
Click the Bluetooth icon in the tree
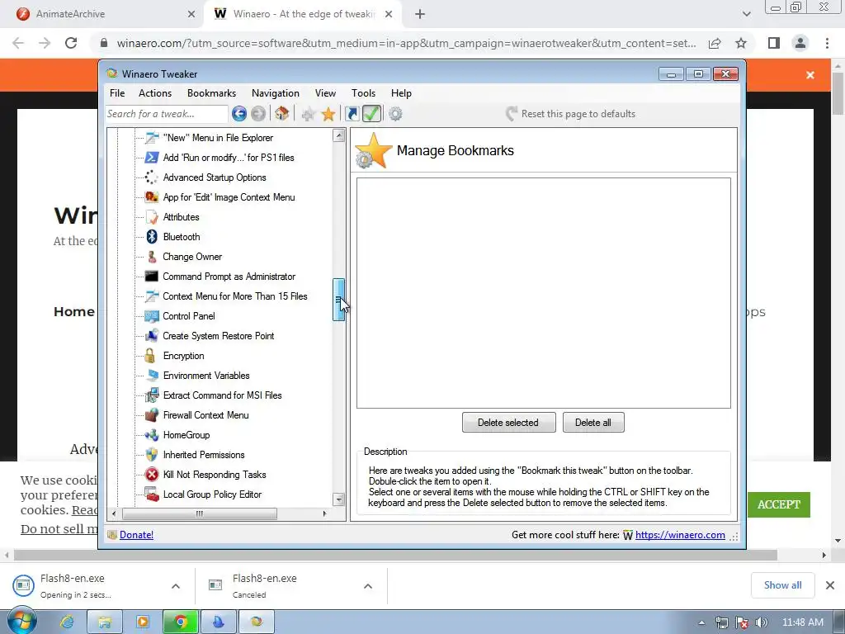[x=152, y=237]
